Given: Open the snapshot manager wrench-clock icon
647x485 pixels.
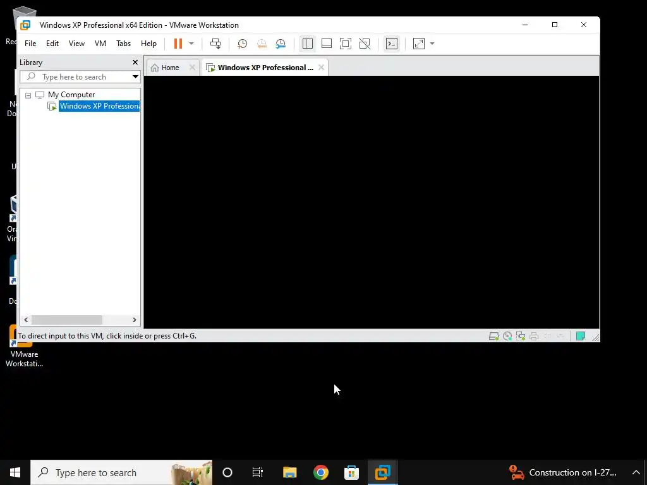Looking at the screenshot, I should click(x=281, y=44).
